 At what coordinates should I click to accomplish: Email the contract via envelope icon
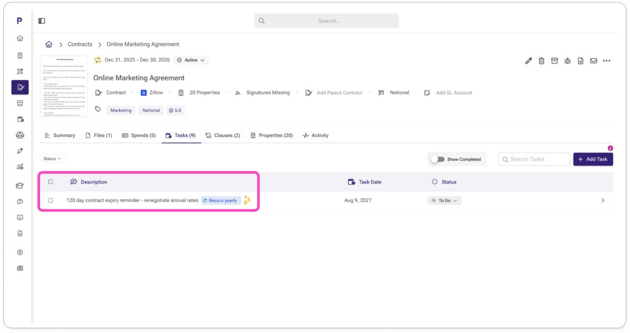coord(593,61)
